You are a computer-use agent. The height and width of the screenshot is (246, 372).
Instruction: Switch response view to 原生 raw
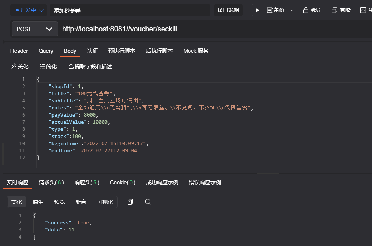tap(38, 202)
